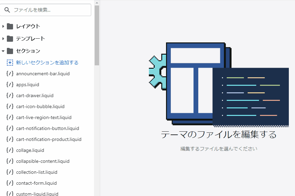Click liquid icon beside collection-list.liquid
Viewport: 295px width, 196px height.
(x=10, y=172)
